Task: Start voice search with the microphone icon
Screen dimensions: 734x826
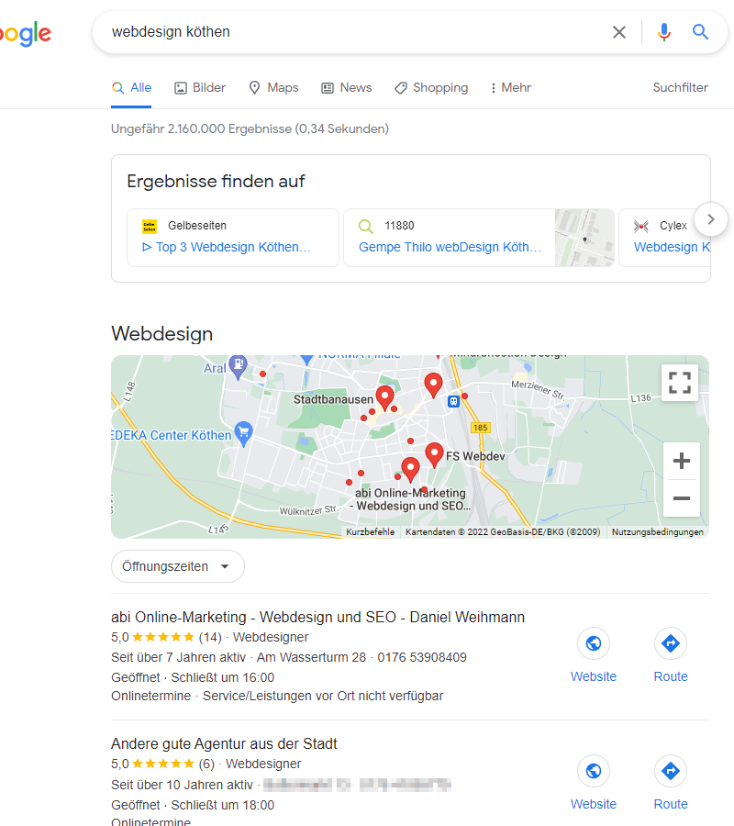Action: click(664, 32)
